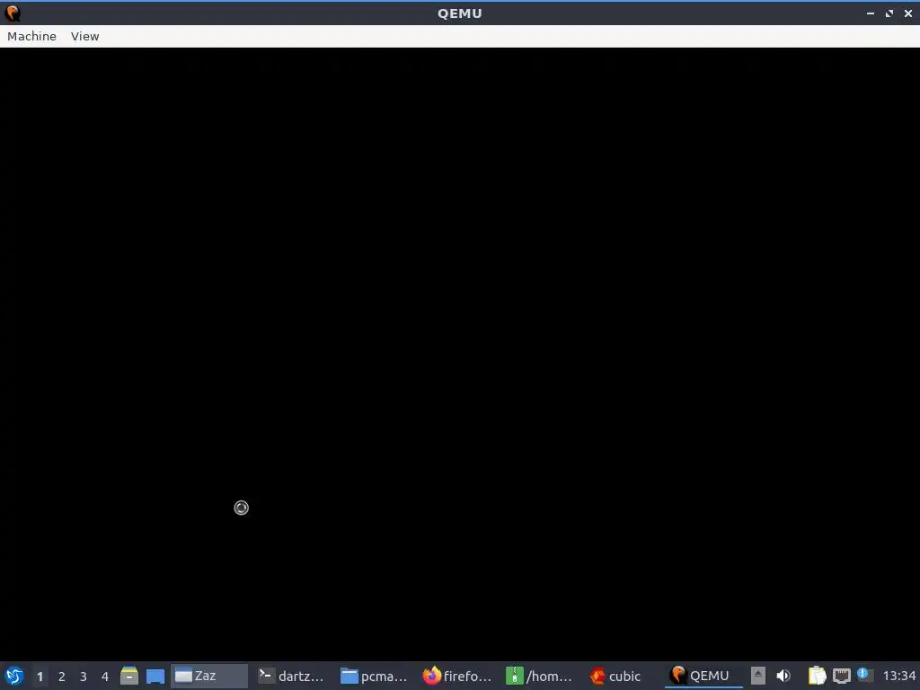
Task: Open the Machine menu
Action: click(x=31, y=36)
